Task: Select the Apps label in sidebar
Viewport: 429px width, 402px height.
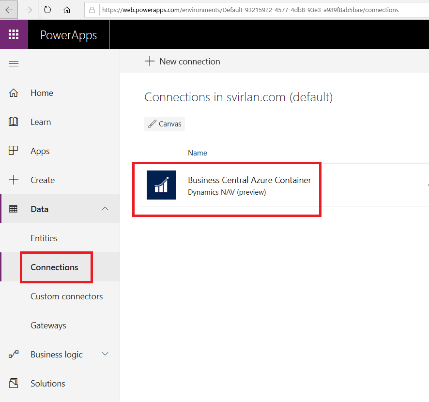Action: (40, 151)
